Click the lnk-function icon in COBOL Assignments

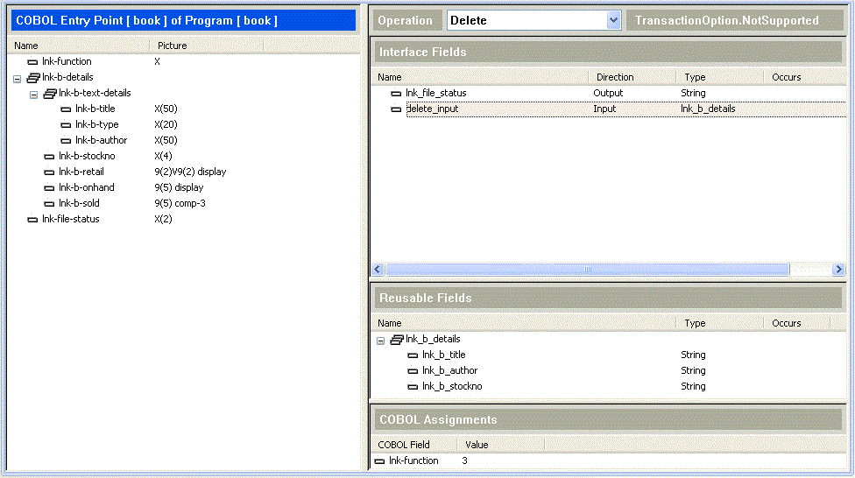(379, 461)
